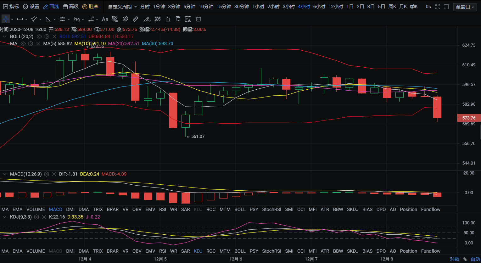Screen dimensions: 481x263
Task: Click the lock drawings icon
Action: click(x=168, y=19)
